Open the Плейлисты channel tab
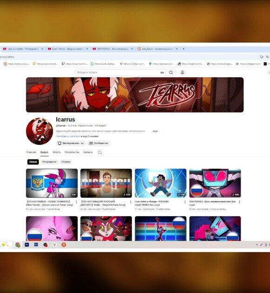The image size is (270, 293). [x=72, y=152]
